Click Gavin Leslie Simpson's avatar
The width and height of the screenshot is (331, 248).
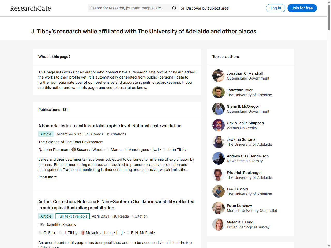(x=219, y=125)
